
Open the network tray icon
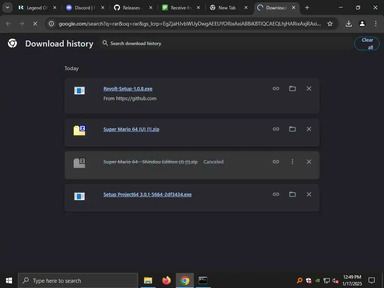[327, 280]
